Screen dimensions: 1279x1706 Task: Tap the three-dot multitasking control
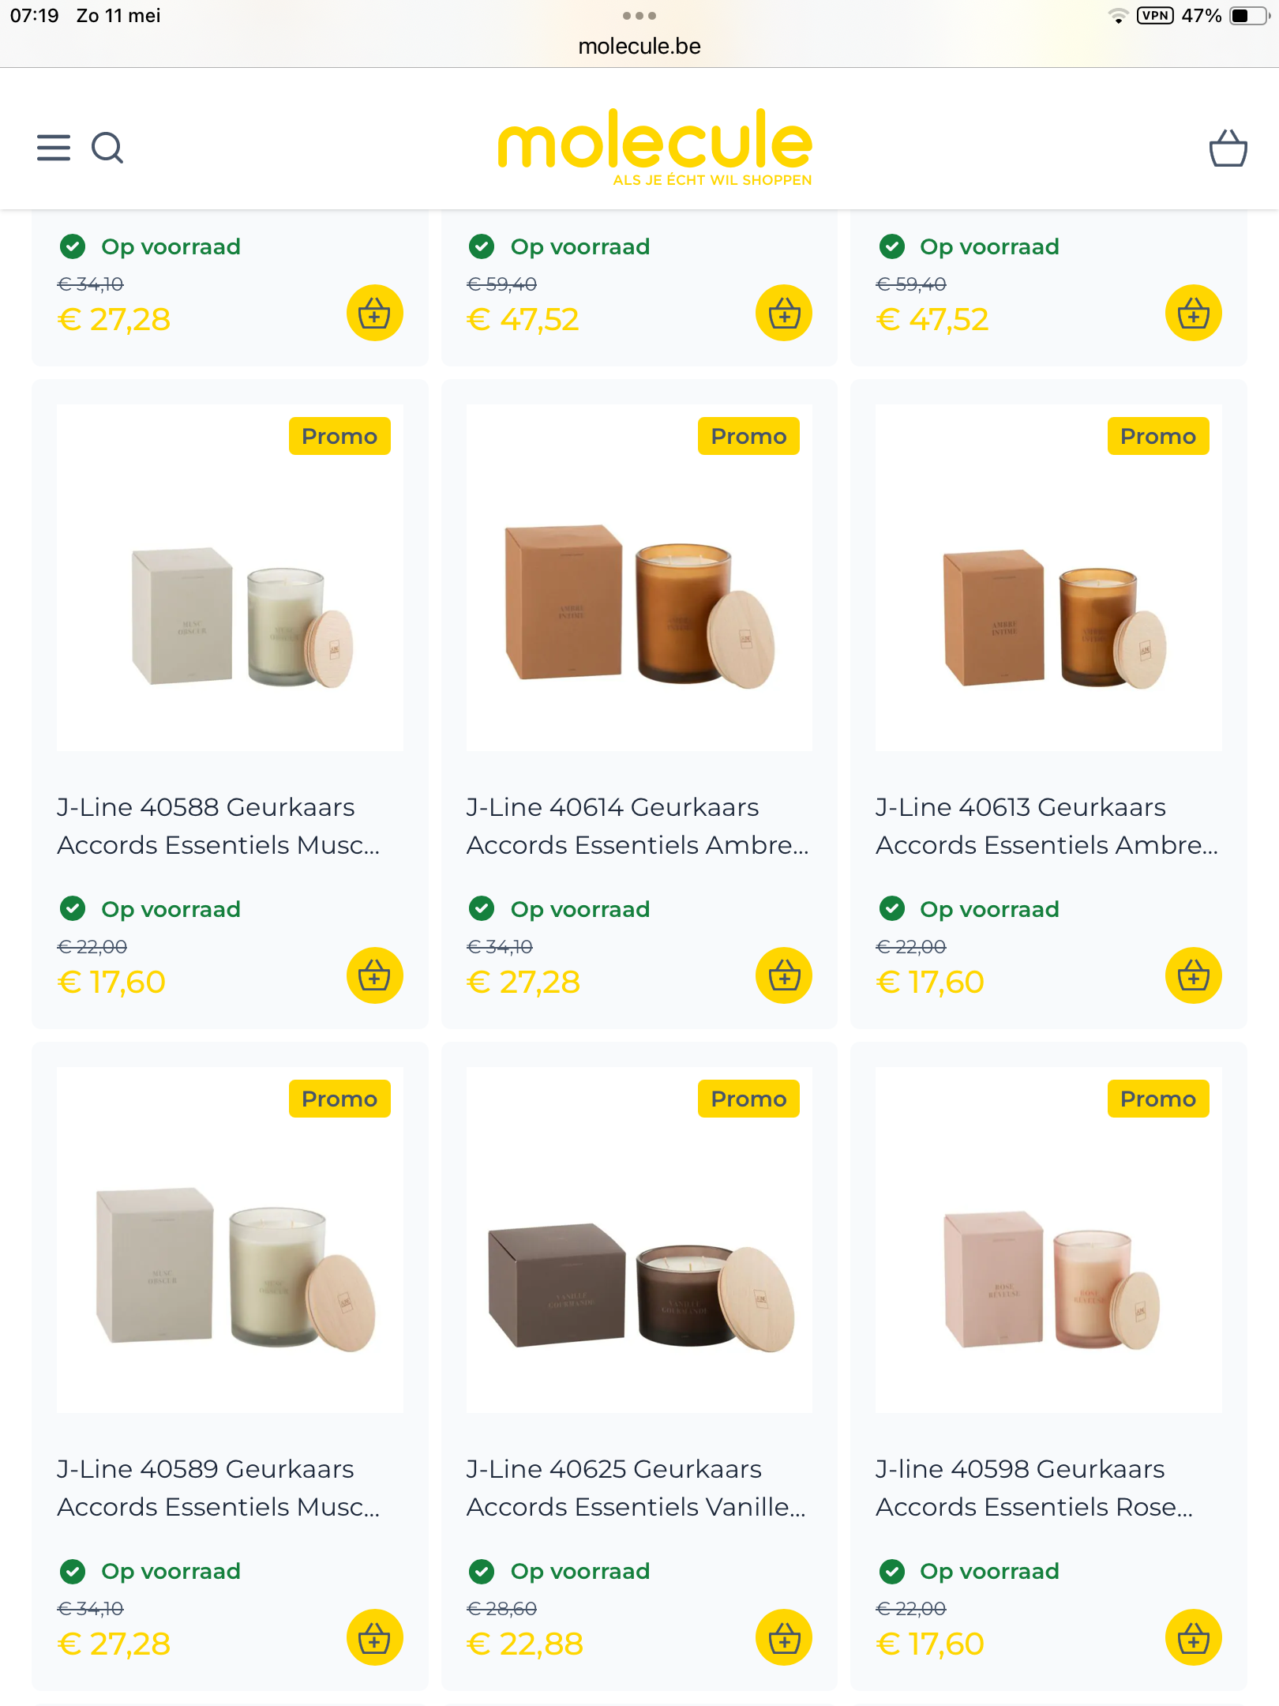[x=639, y=16]
